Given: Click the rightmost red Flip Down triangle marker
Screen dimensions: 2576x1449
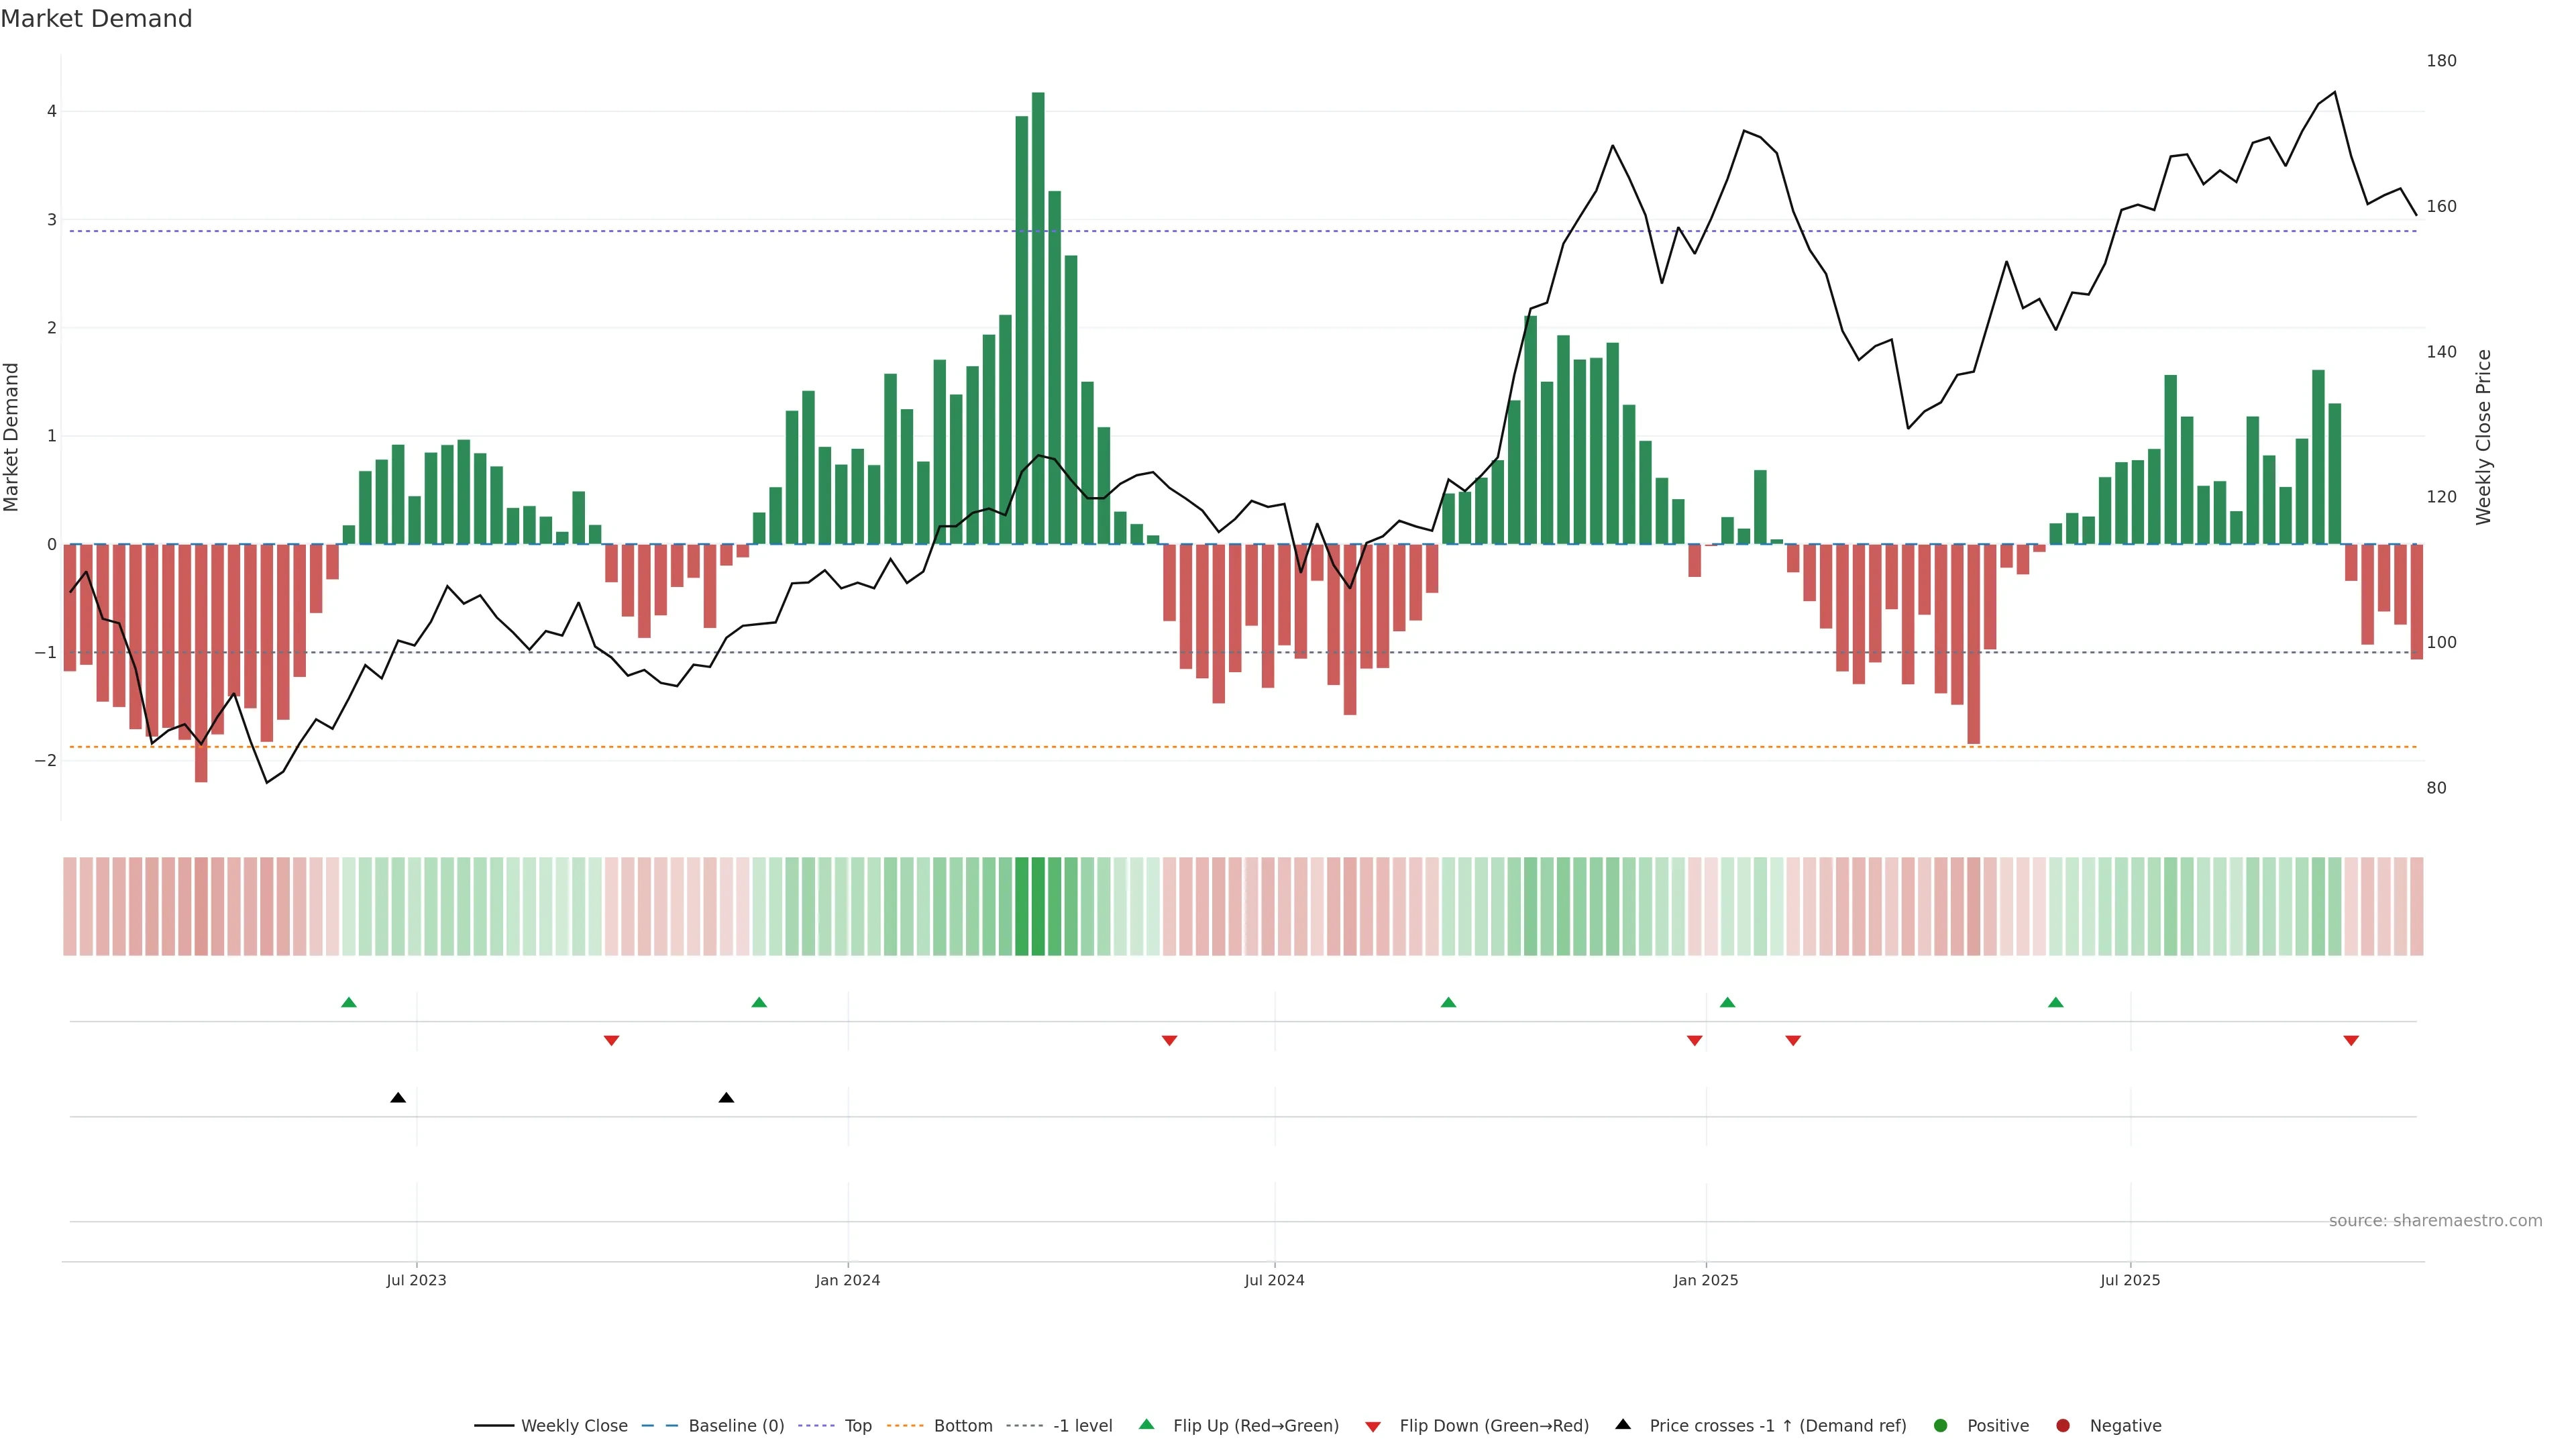Looking at the screenshot, I should pyautogui.click(x=2351, y=1041).
